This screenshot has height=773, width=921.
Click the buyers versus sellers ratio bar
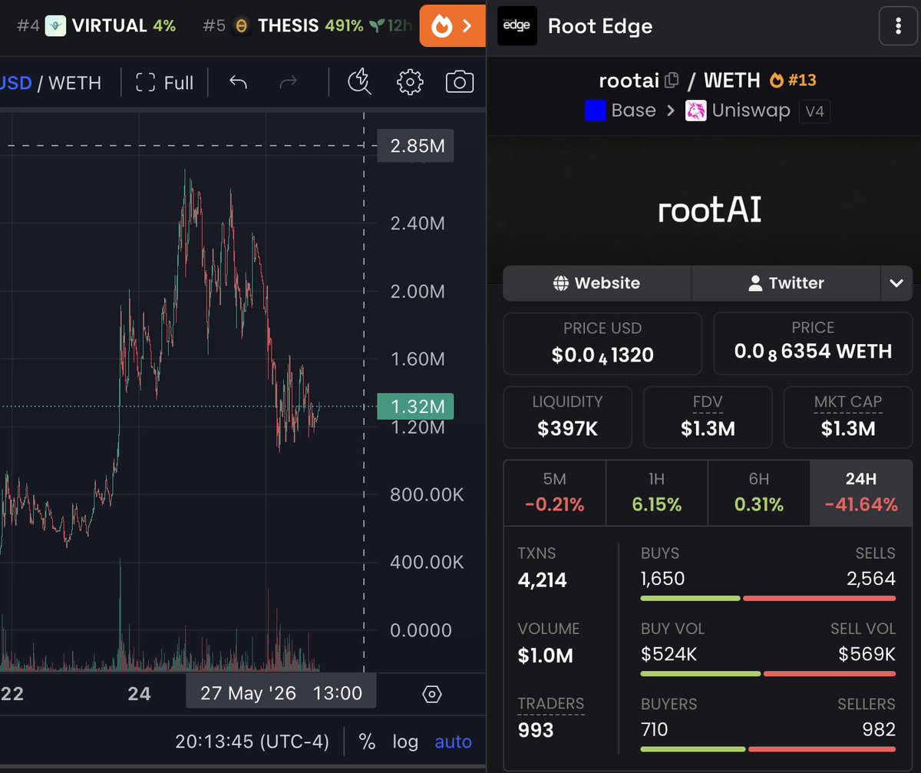point(768,749)
